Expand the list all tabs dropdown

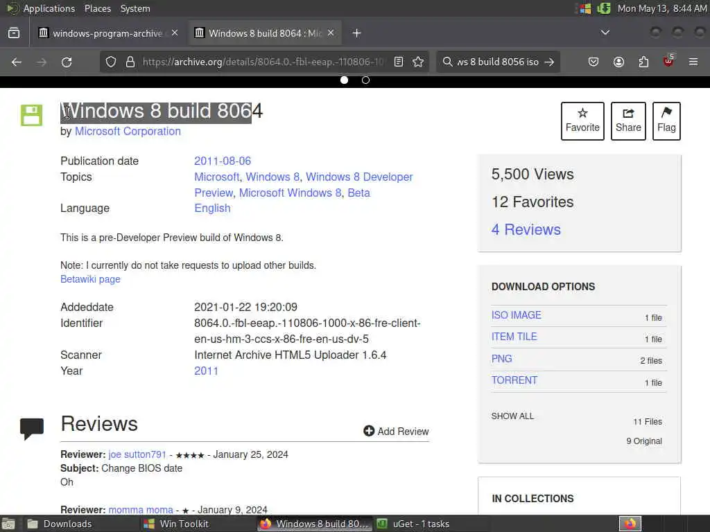tap(605, 33)
